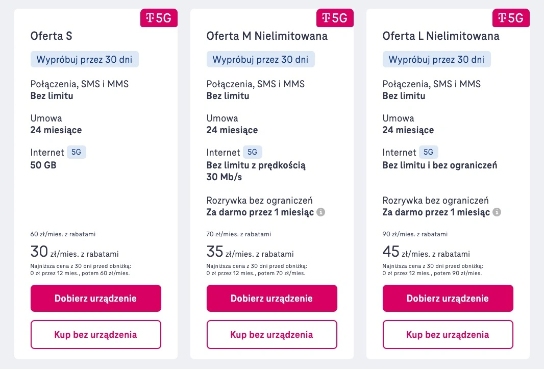
Task: Click the T 5G badge on Oferta S
Action: coord(159,18)
